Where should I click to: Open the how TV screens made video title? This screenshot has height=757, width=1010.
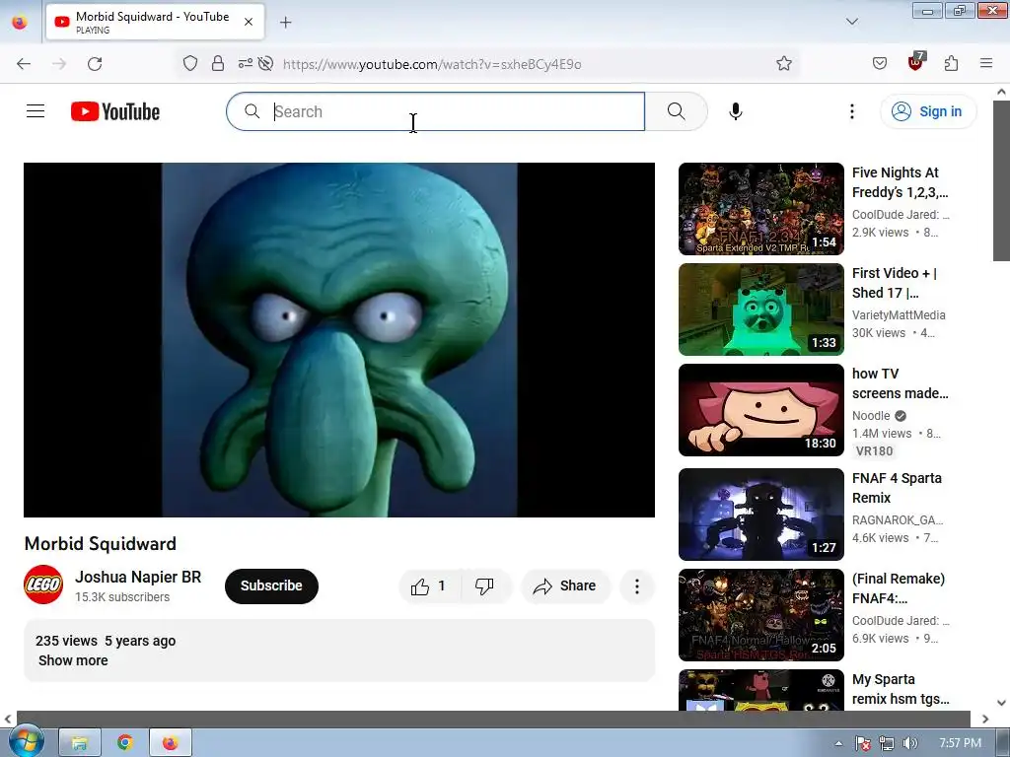click(900, 383)
